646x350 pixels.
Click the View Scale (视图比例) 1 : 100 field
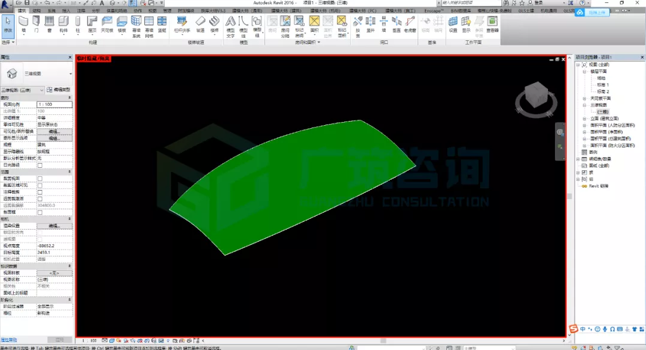click(54, 105)
